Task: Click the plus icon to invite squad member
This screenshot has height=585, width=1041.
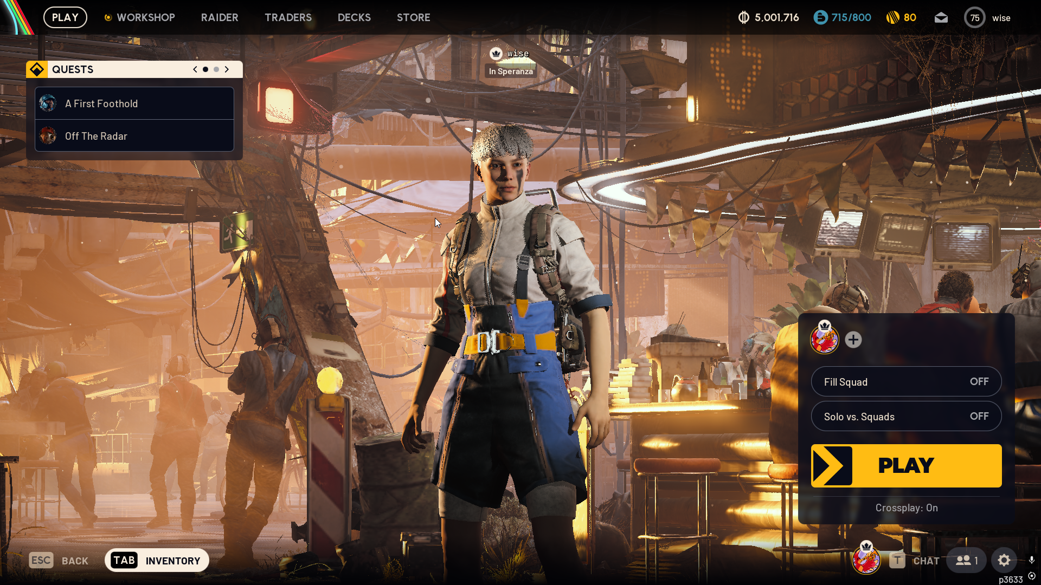Action: click(853, 340)
